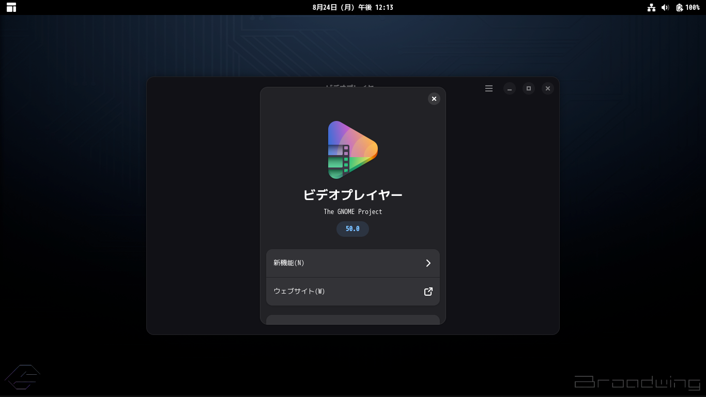Screen dimensions: 706x397
Task: Open the activities overview icon in top bar
Action: point(11,7)
